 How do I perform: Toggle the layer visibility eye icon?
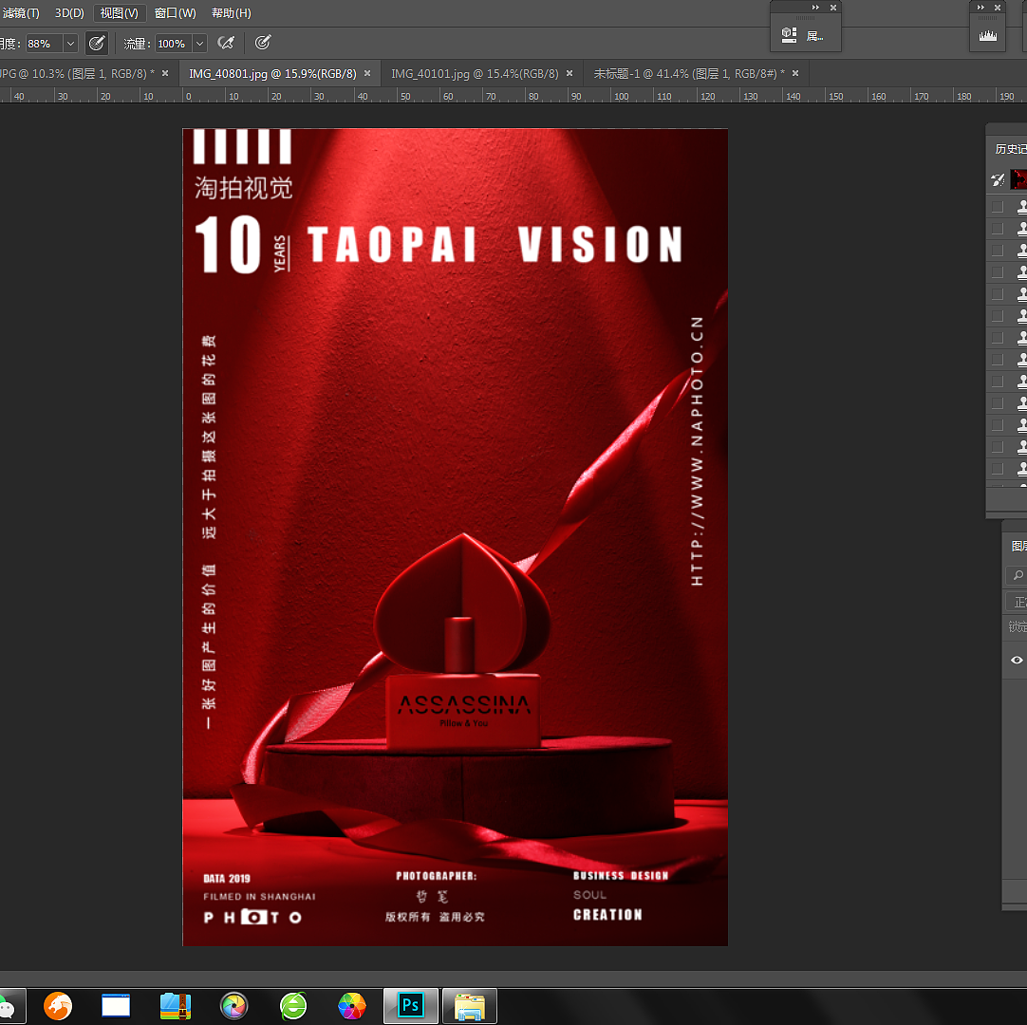pos(1017,661)
